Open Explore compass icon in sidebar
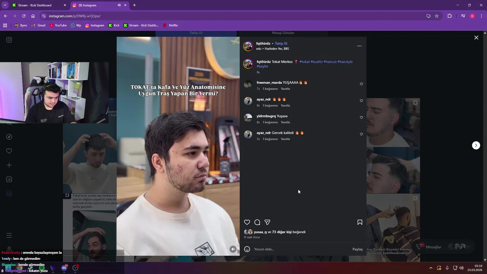Screen dimensions: 487x274 [x=9, y=137]
